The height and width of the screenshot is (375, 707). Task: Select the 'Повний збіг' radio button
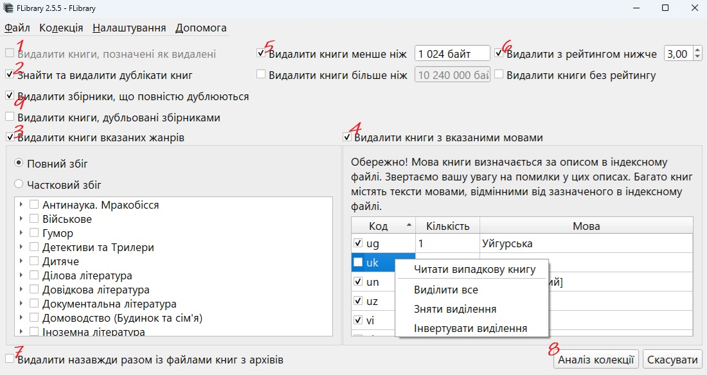pos(19,162)
